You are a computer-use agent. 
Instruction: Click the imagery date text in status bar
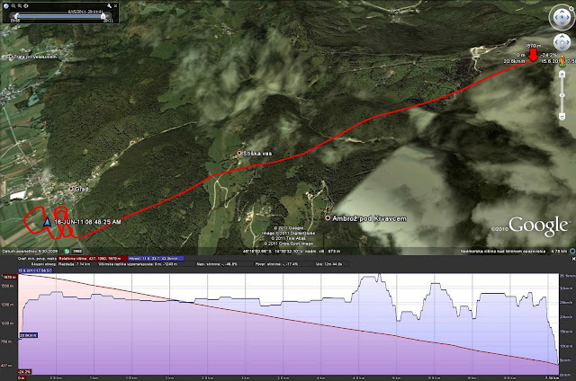click(30, 252)
